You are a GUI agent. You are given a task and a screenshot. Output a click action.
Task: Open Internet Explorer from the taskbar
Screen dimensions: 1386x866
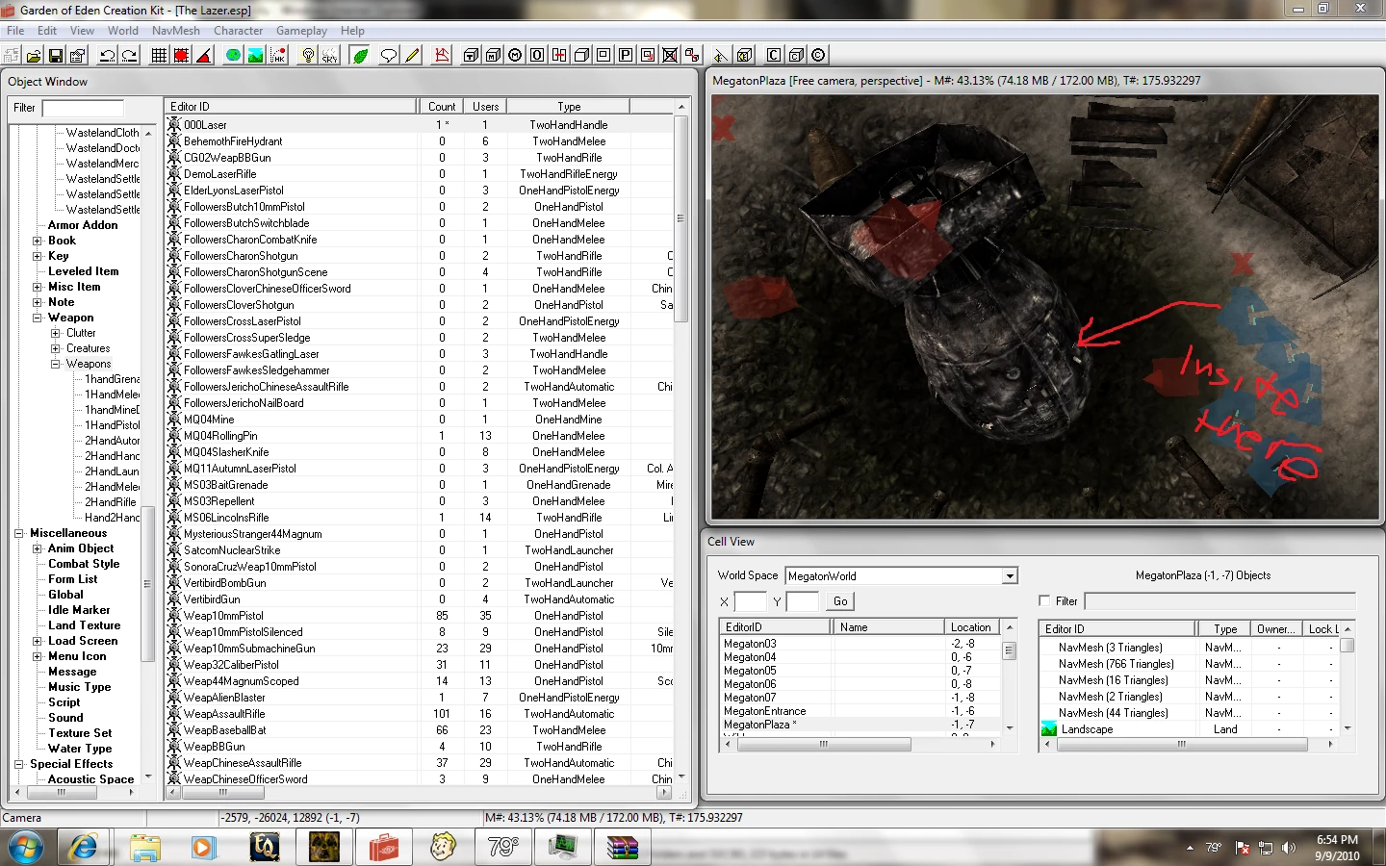coord(84,847)
